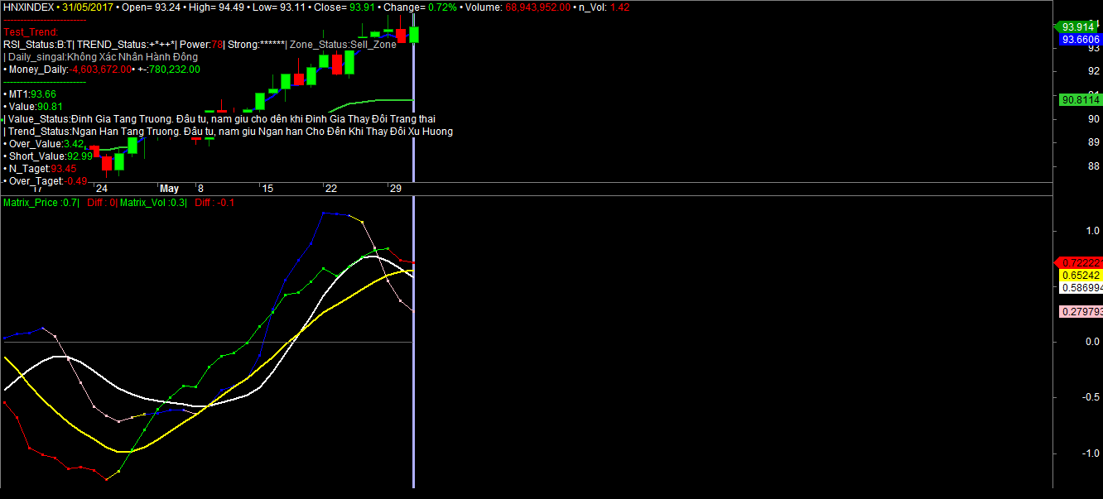Click the HNXINDEX symbol title

tap(29, 7)
